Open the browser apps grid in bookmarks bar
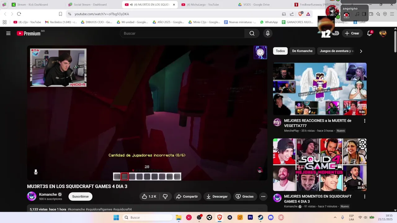 (5, 22)
